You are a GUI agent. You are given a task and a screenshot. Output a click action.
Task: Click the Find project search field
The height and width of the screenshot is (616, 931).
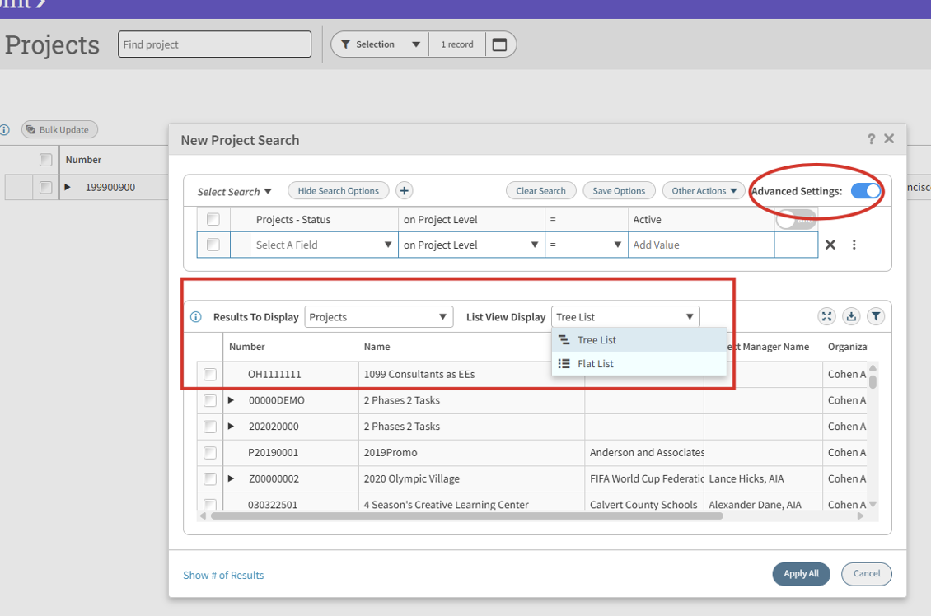[214, 44]
